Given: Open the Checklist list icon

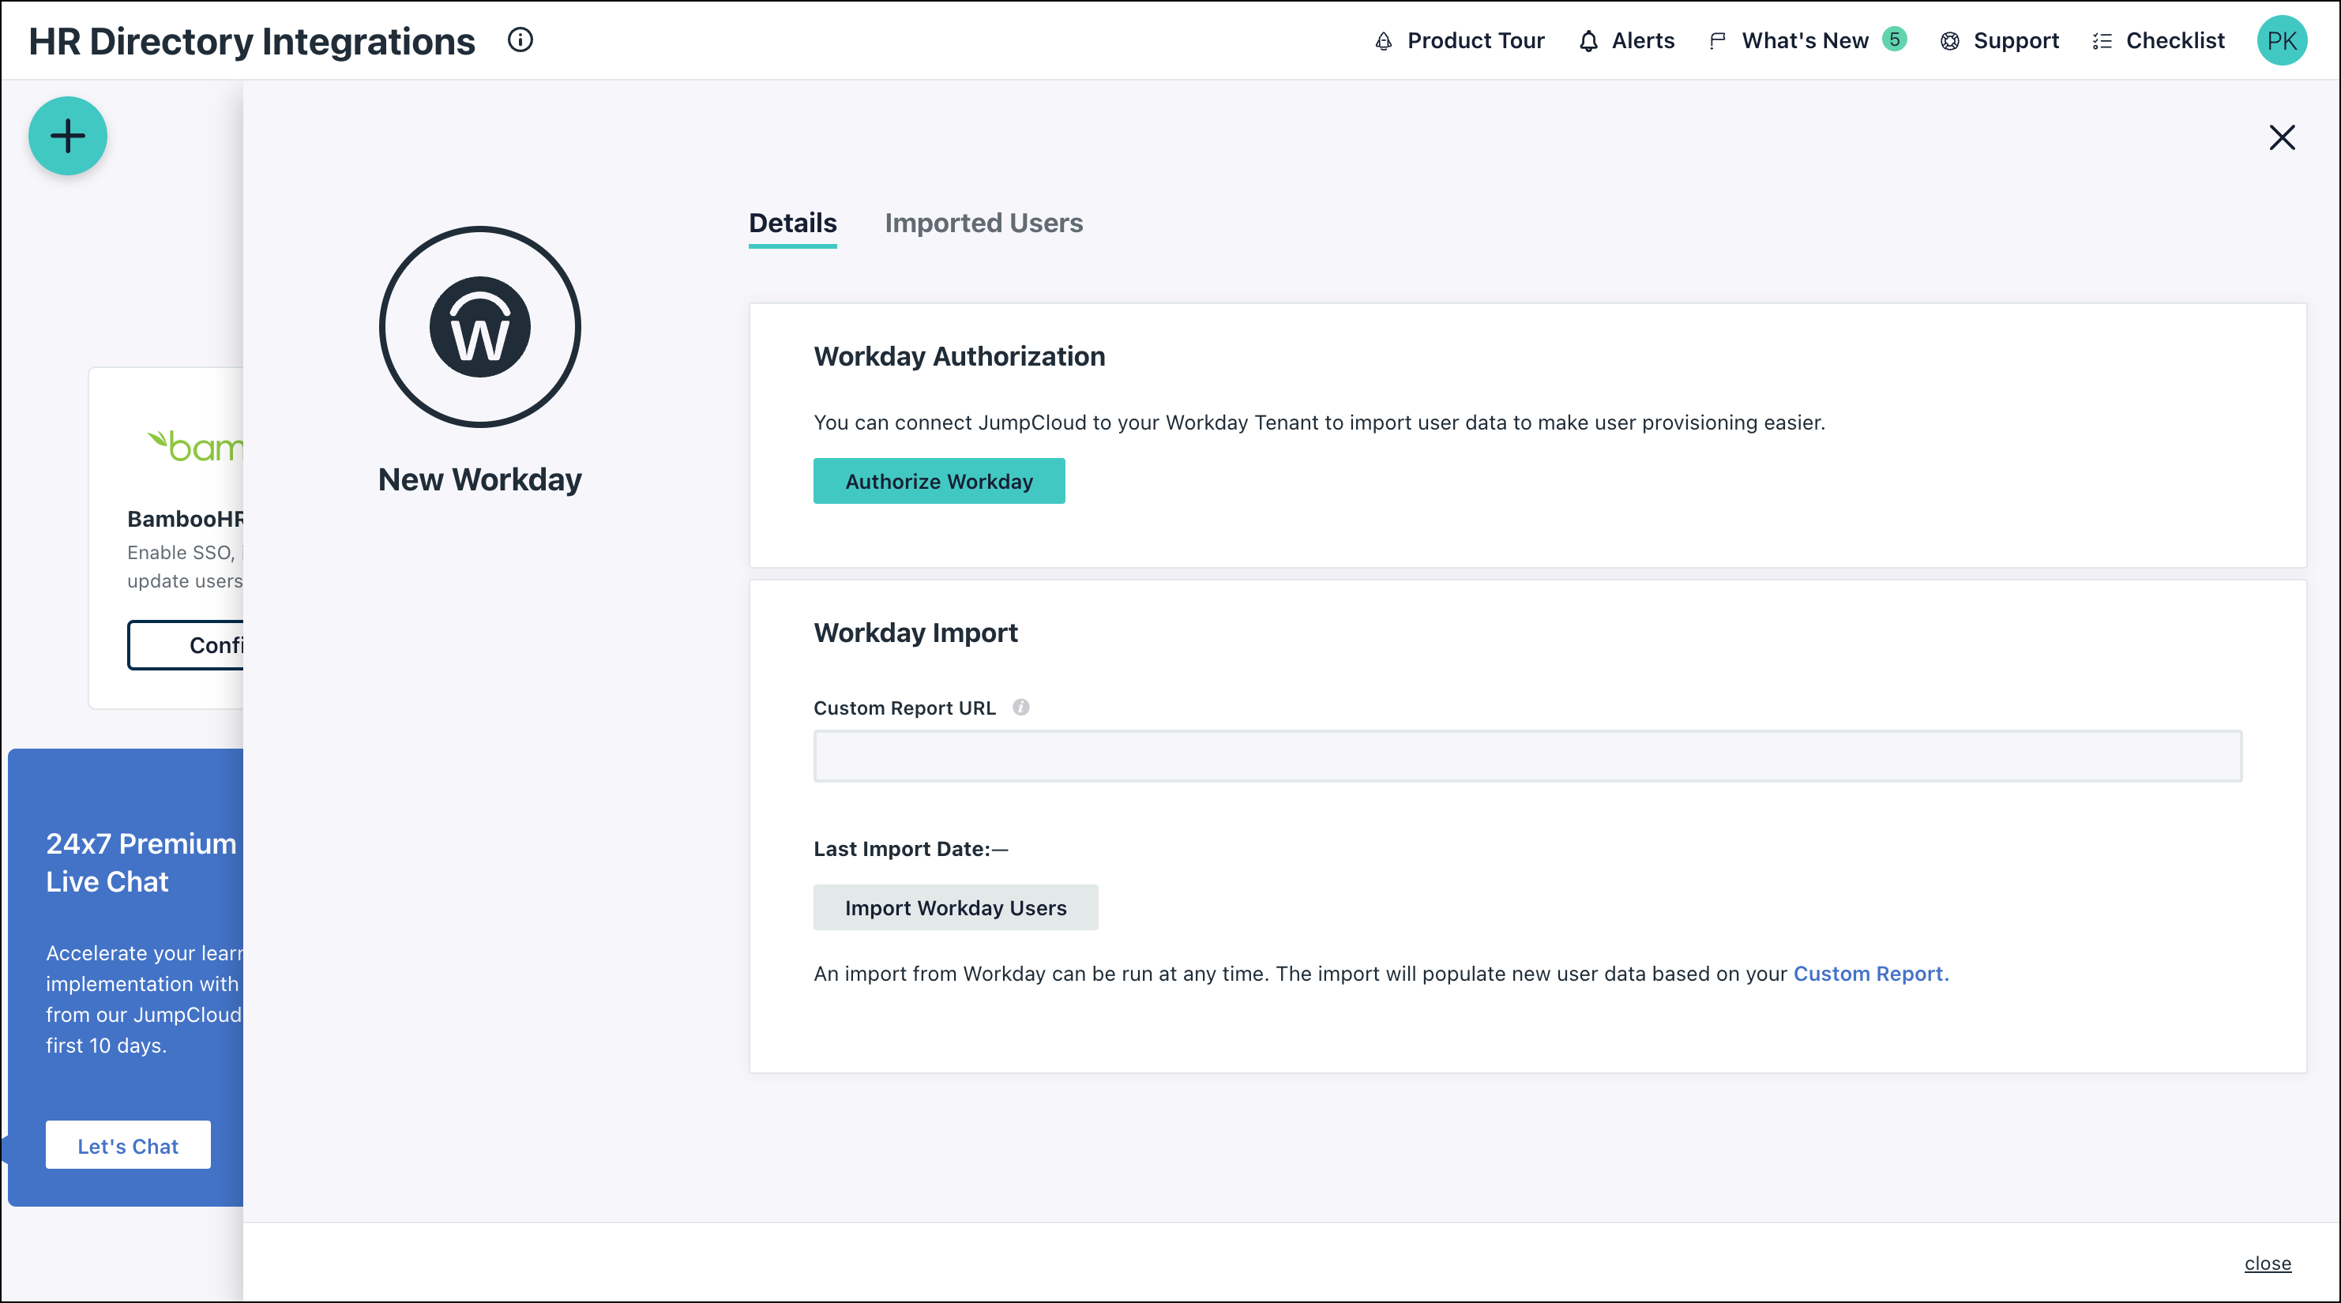Looking at the screenshot, I should click(x=2102, y=41).
